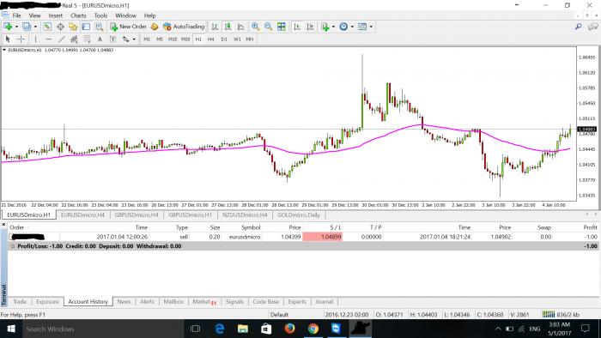Select the arrow cursor tool
601x338 pixels.
[x=8, y=39]
